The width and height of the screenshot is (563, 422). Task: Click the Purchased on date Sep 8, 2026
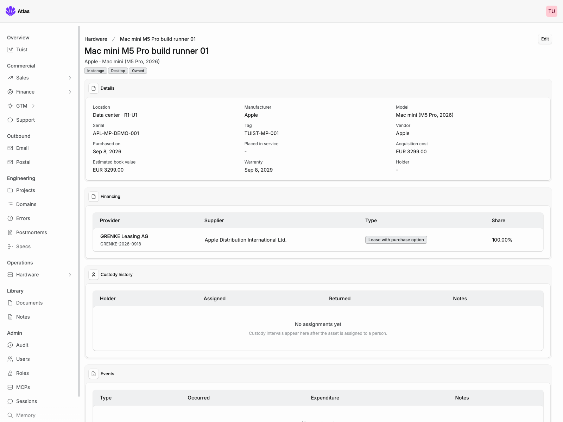click(x=107, y=152)
